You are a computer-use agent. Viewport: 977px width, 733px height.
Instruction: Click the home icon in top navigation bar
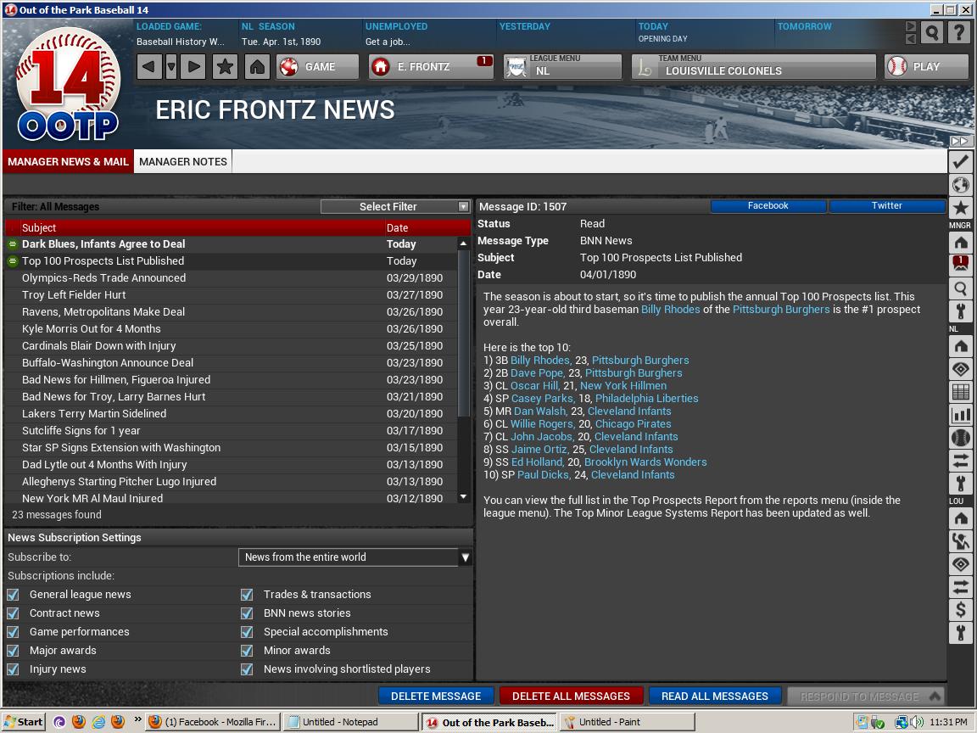point(257,67)
